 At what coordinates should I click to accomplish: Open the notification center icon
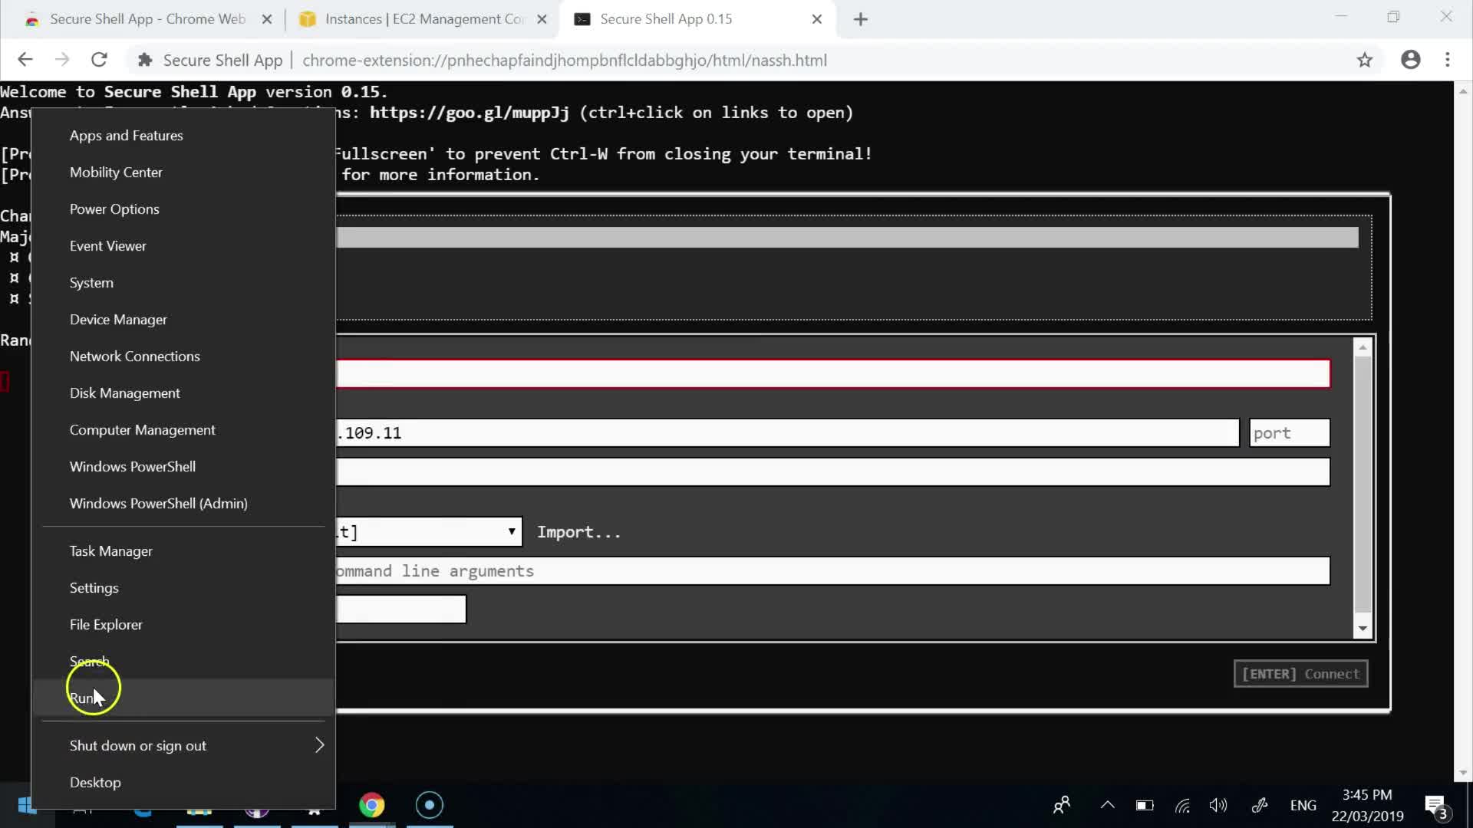[x=1435, y=805]
